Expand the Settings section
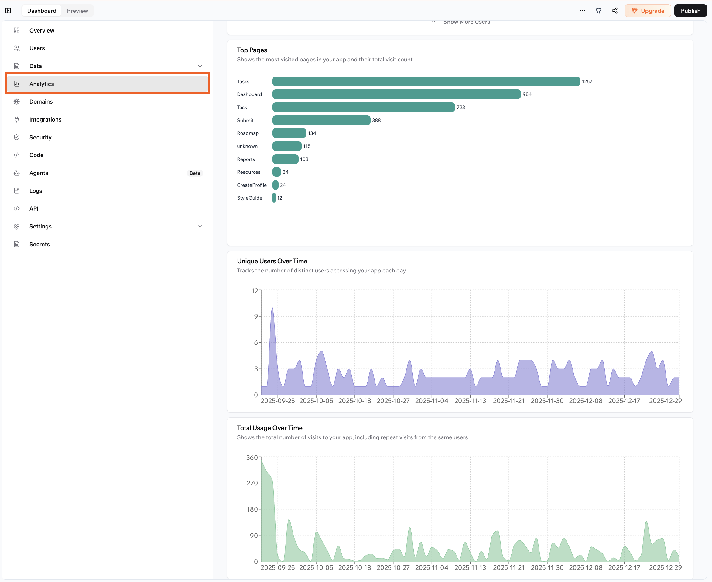 (x=200, y=226)
